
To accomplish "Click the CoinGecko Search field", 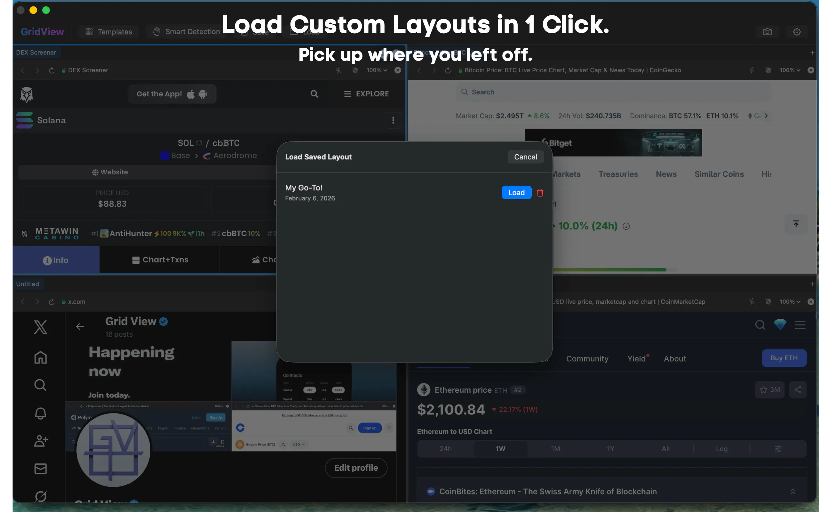I will point(614,92).
